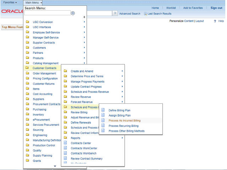
Task: Click the document icon beside Define Billing Plan
Action: click(x=103, y=110)
